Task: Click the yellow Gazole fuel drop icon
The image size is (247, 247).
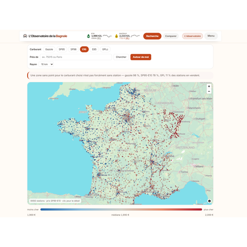Action: tap(117, 36)
